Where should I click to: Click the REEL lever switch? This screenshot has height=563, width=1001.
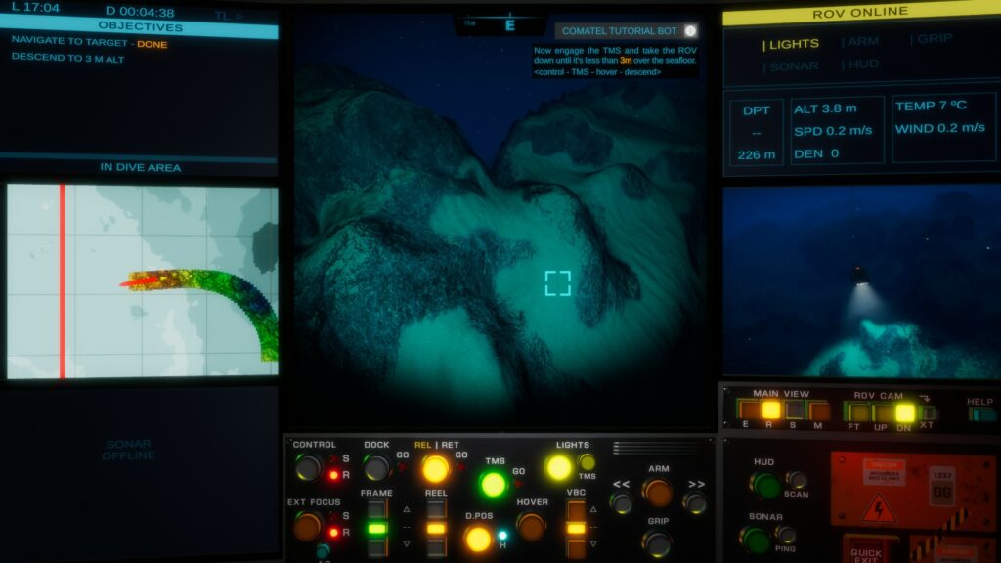pos(436,528)
